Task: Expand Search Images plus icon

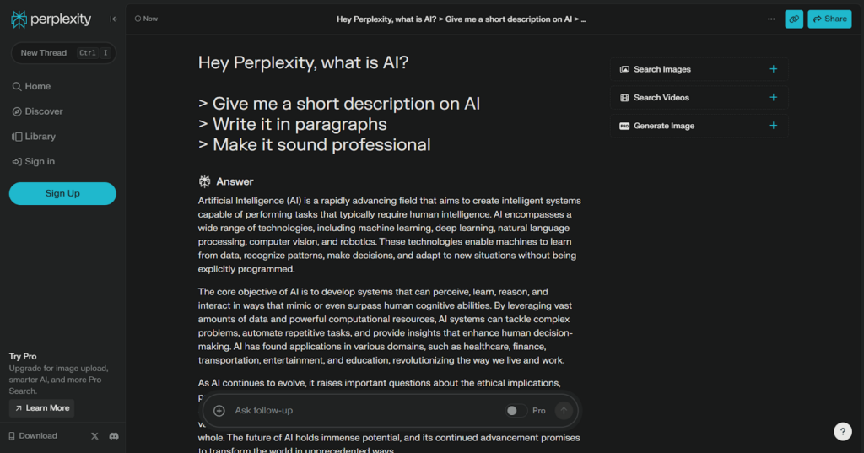Action: click(x=773, y=69)
